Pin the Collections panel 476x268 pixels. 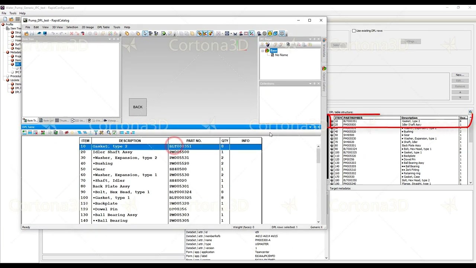point(314,83)
